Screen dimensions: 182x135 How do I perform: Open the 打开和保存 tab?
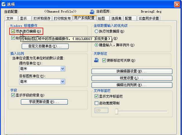[x=42, y=19]
